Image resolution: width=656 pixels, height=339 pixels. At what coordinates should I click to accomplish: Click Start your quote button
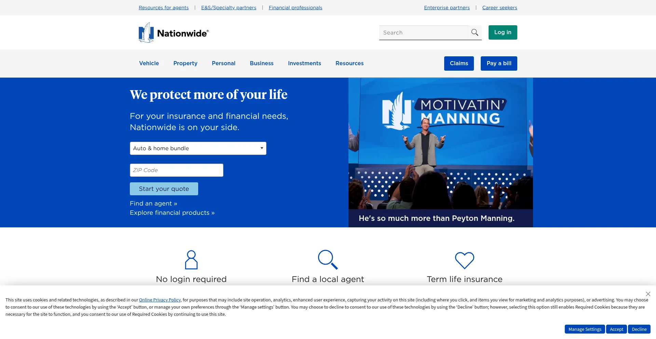point(164,189)
